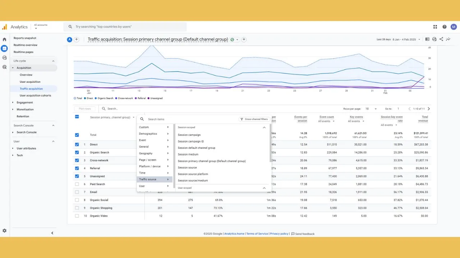The image size is (460, 258).
Task: Open the account avatar M
Action: pos(454,27)
